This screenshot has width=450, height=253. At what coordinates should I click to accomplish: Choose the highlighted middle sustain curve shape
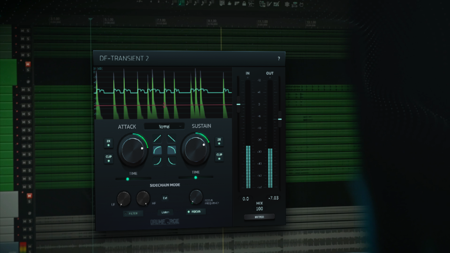(x=172, y=150)
